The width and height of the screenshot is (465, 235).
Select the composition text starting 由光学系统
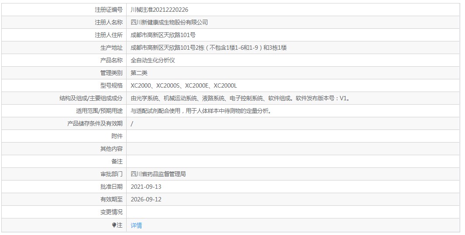coord(241,99)
